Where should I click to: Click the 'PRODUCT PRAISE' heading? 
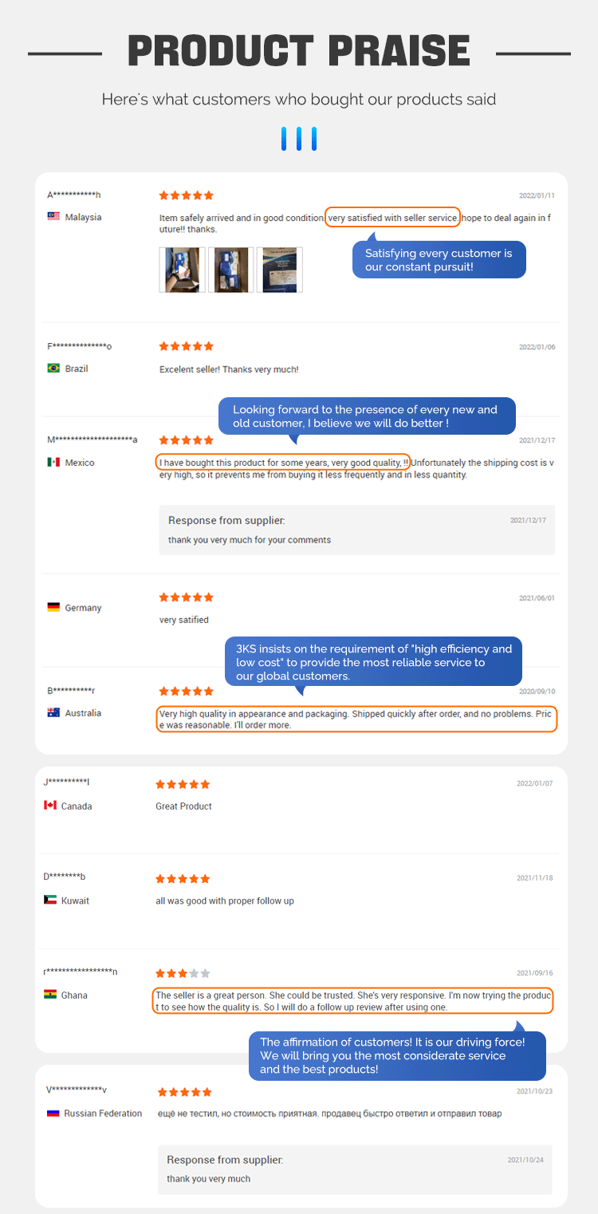[299, 51]
